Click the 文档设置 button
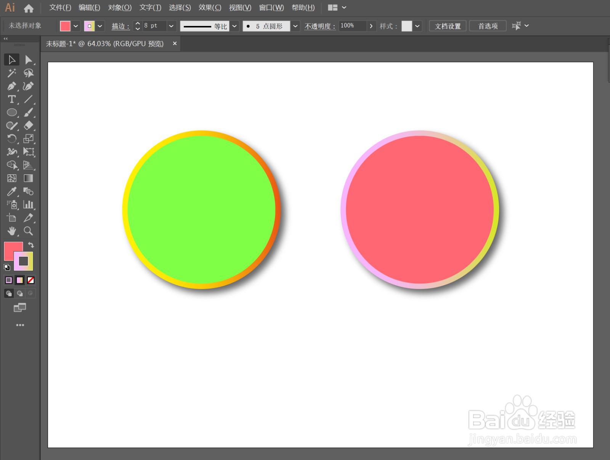 pyautogui.click(x=448, y=26)
